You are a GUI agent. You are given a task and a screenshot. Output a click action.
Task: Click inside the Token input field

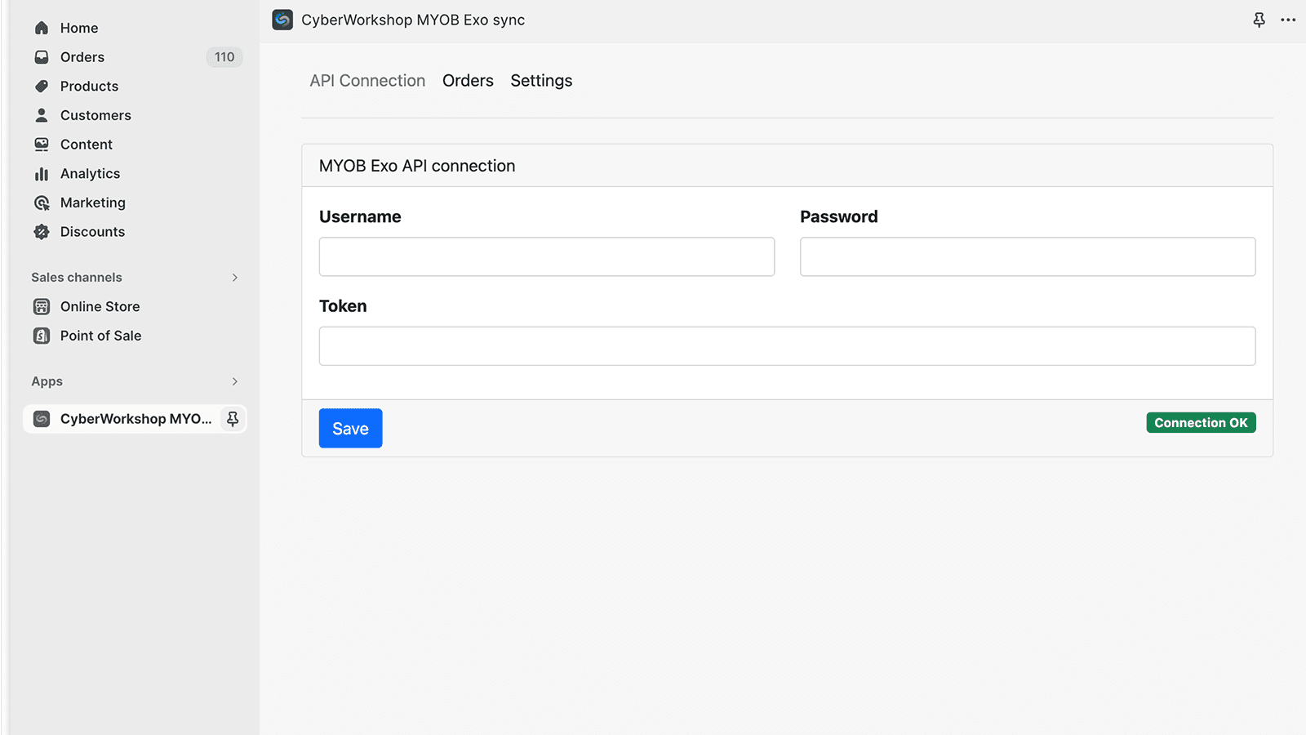(786, 345)
